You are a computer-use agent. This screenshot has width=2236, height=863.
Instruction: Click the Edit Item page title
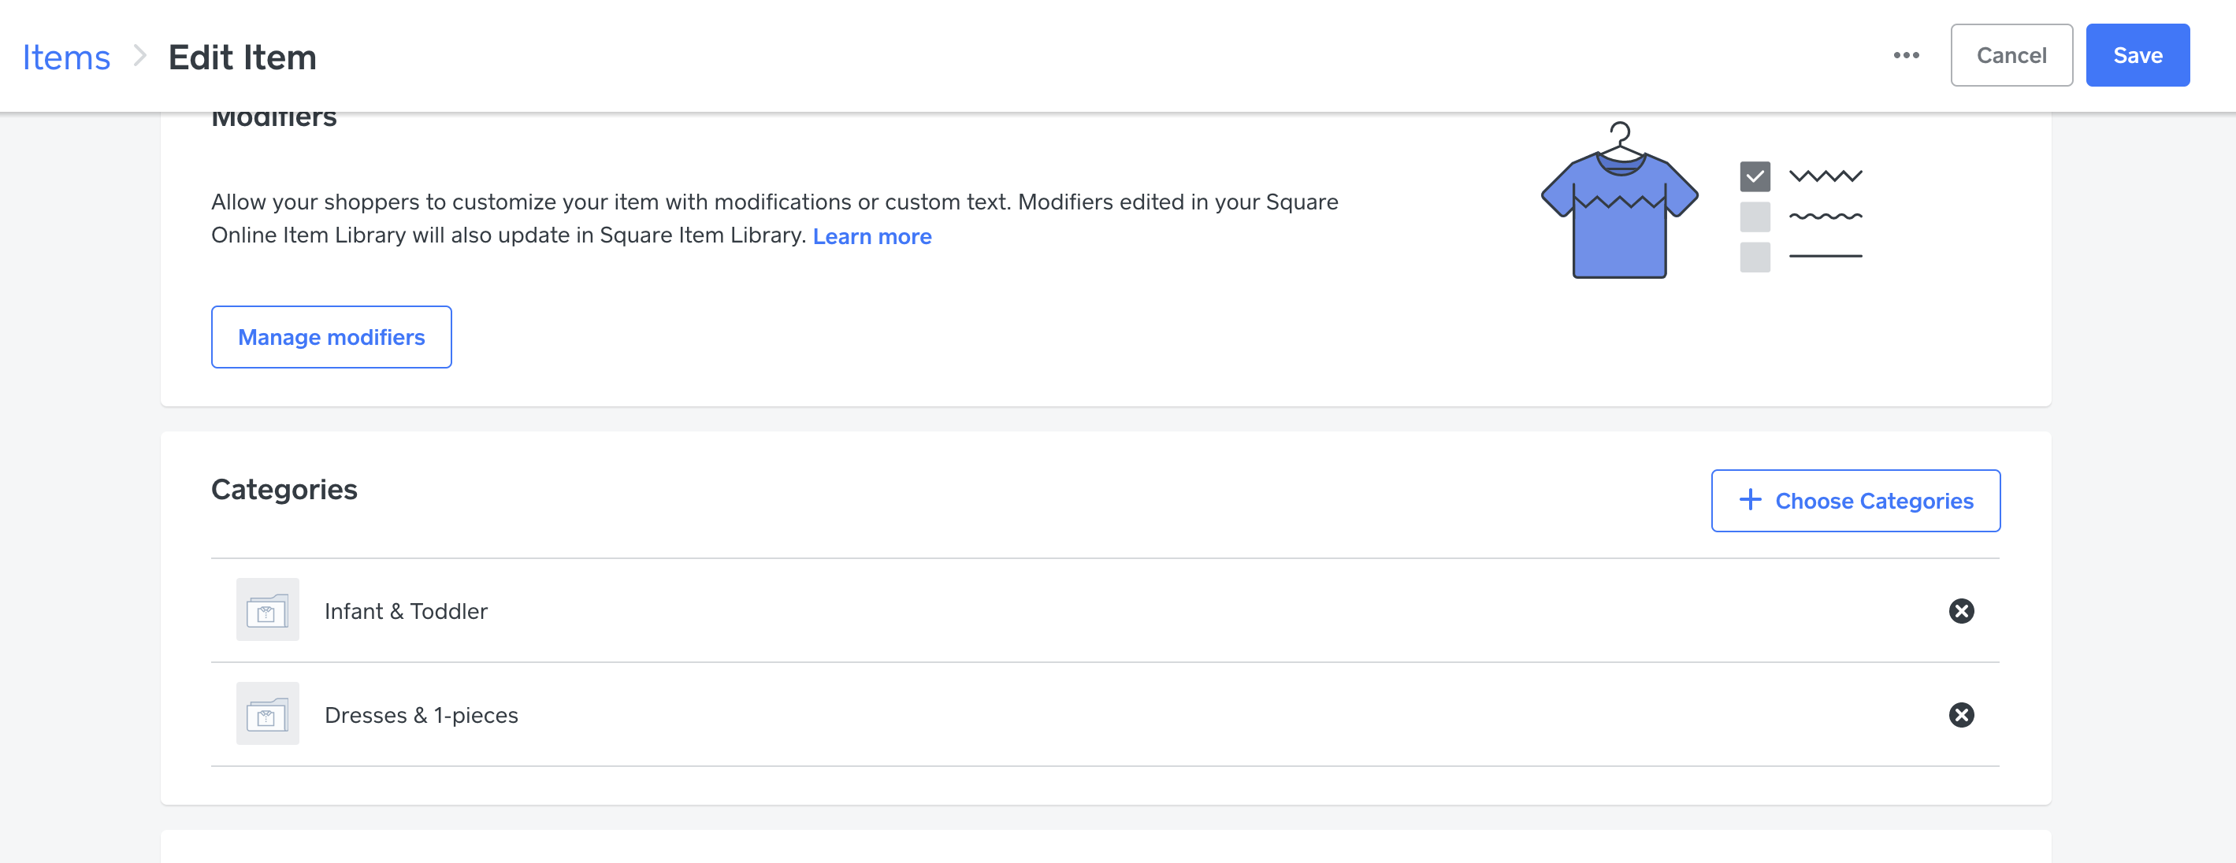tap(242, 57)
